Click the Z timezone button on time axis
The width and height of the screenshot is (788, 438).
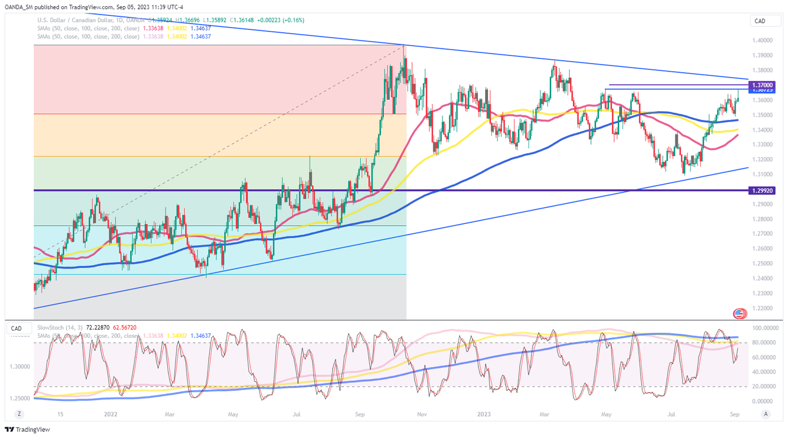pyautogui.click(x=19, y=414)
